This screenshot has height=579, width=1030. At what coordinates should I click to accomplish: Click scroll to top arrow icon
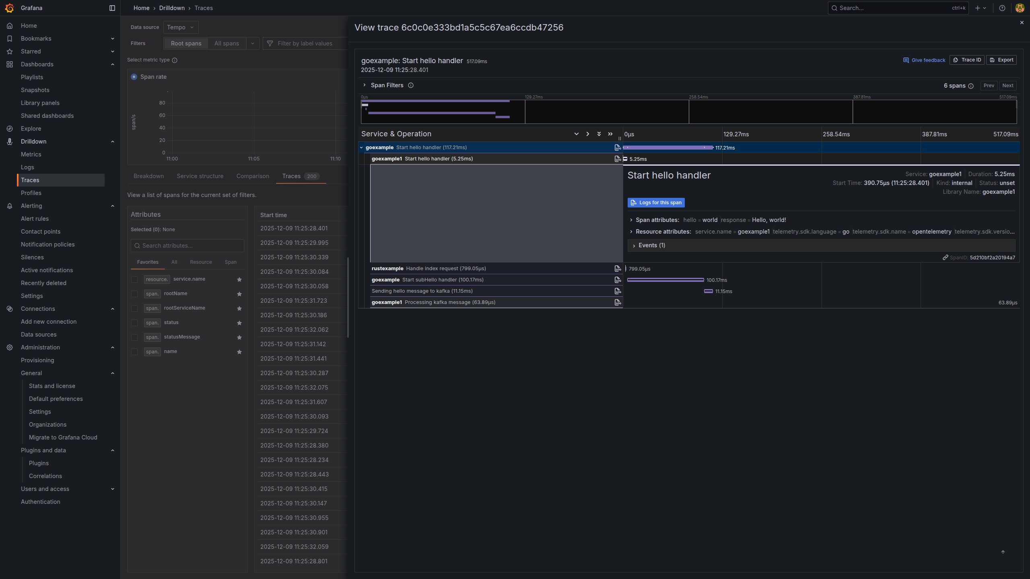coord(1003,552)
